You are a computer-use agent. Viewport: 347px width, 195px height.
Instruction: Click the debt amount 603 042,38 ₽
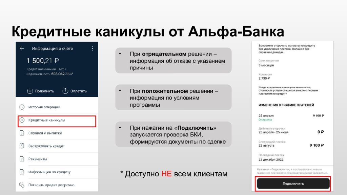coord(62,74)
